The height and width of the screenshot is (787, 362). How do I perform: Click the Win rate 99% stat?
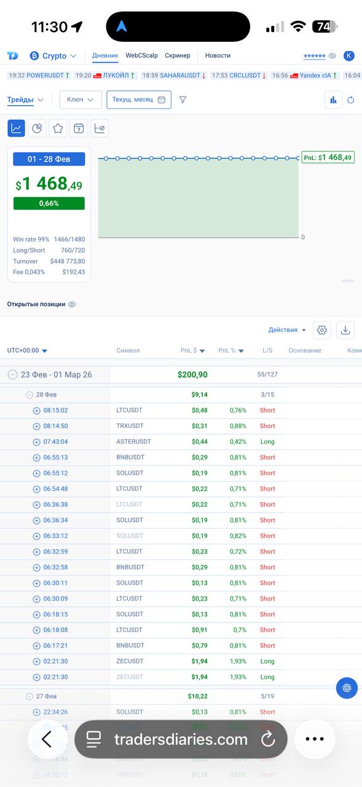tap(49, 239)
